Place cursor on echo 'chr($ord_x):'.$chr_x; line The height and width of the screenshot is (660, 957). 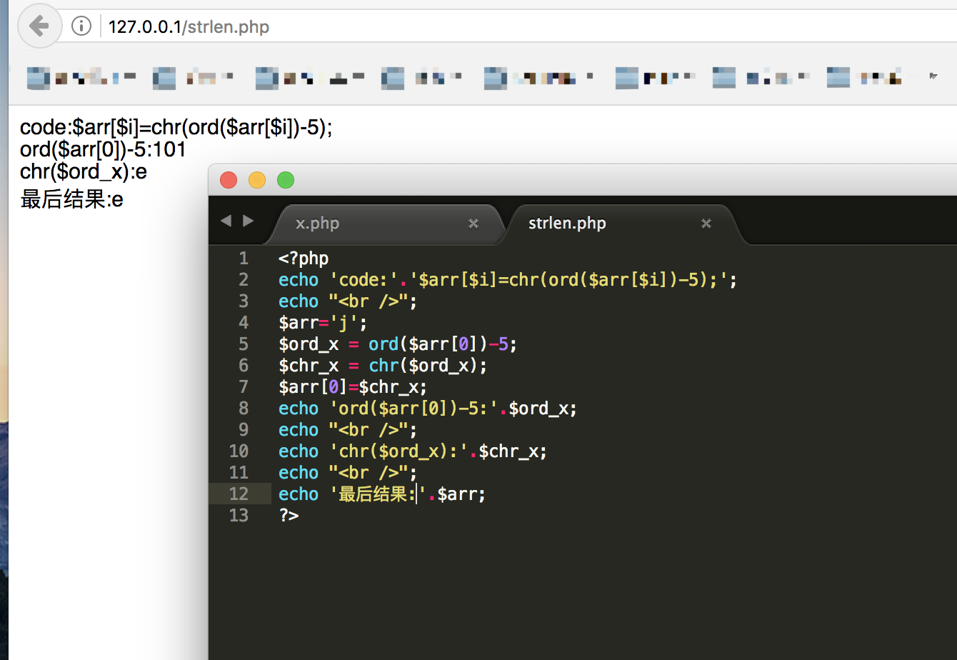click(413, 451)
